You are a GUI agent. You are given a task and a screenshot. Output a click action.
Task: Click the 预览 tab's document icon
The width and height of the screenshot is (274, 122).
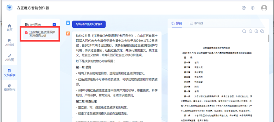[173, 23]
